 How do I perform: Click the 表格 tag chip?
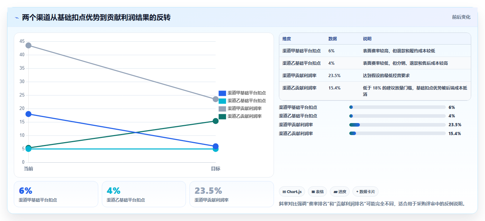317,192
